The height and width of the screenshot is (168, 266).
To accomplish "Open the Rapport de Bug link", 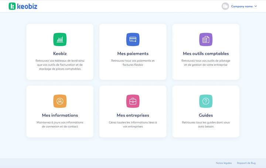I will [246, 163].
